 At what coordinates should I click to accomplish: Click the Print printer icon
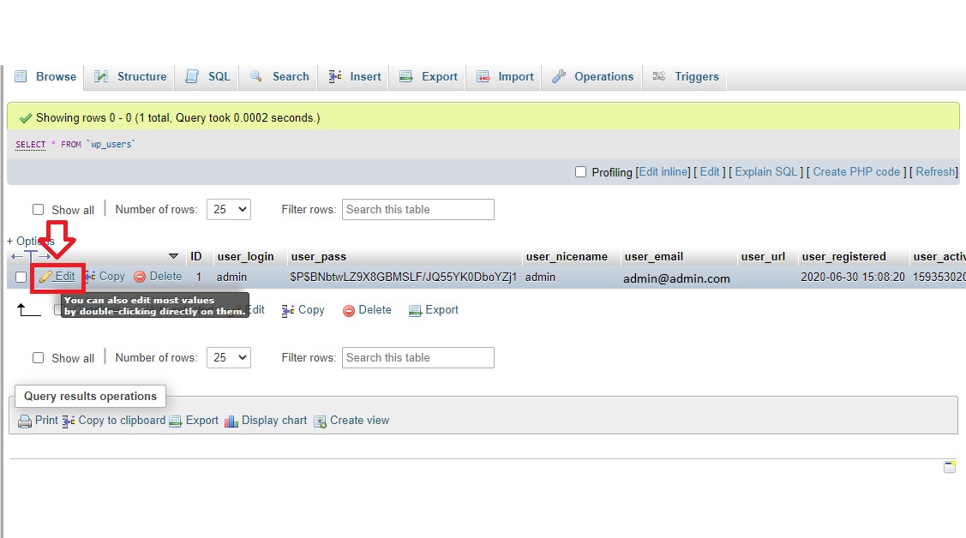pos(25,421)
